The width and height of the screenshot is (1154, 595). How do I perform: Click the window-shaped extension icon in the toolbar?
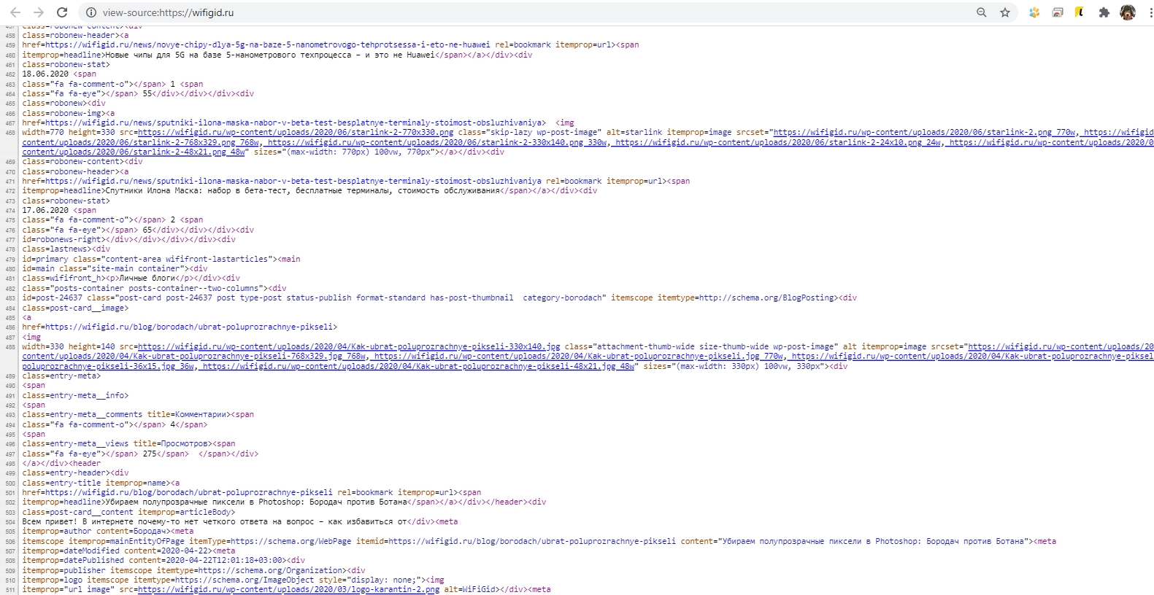[x=1058, y=12]
